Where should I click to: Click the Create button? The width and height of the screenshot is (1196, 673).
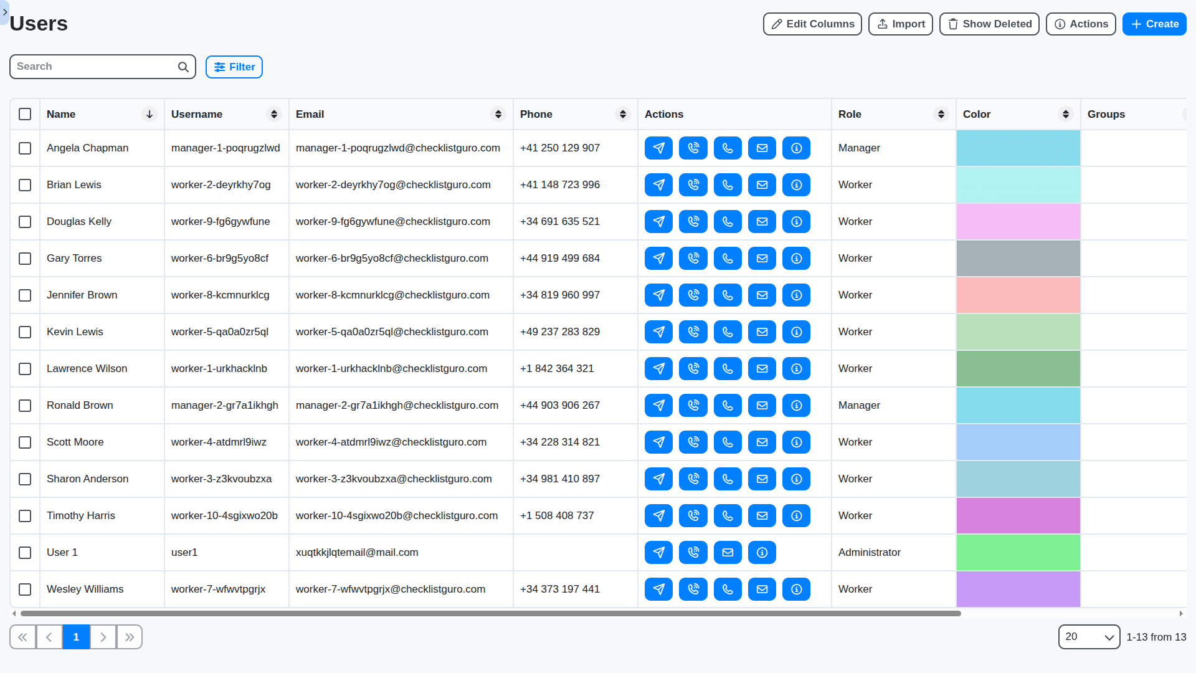pos(1154,24)
